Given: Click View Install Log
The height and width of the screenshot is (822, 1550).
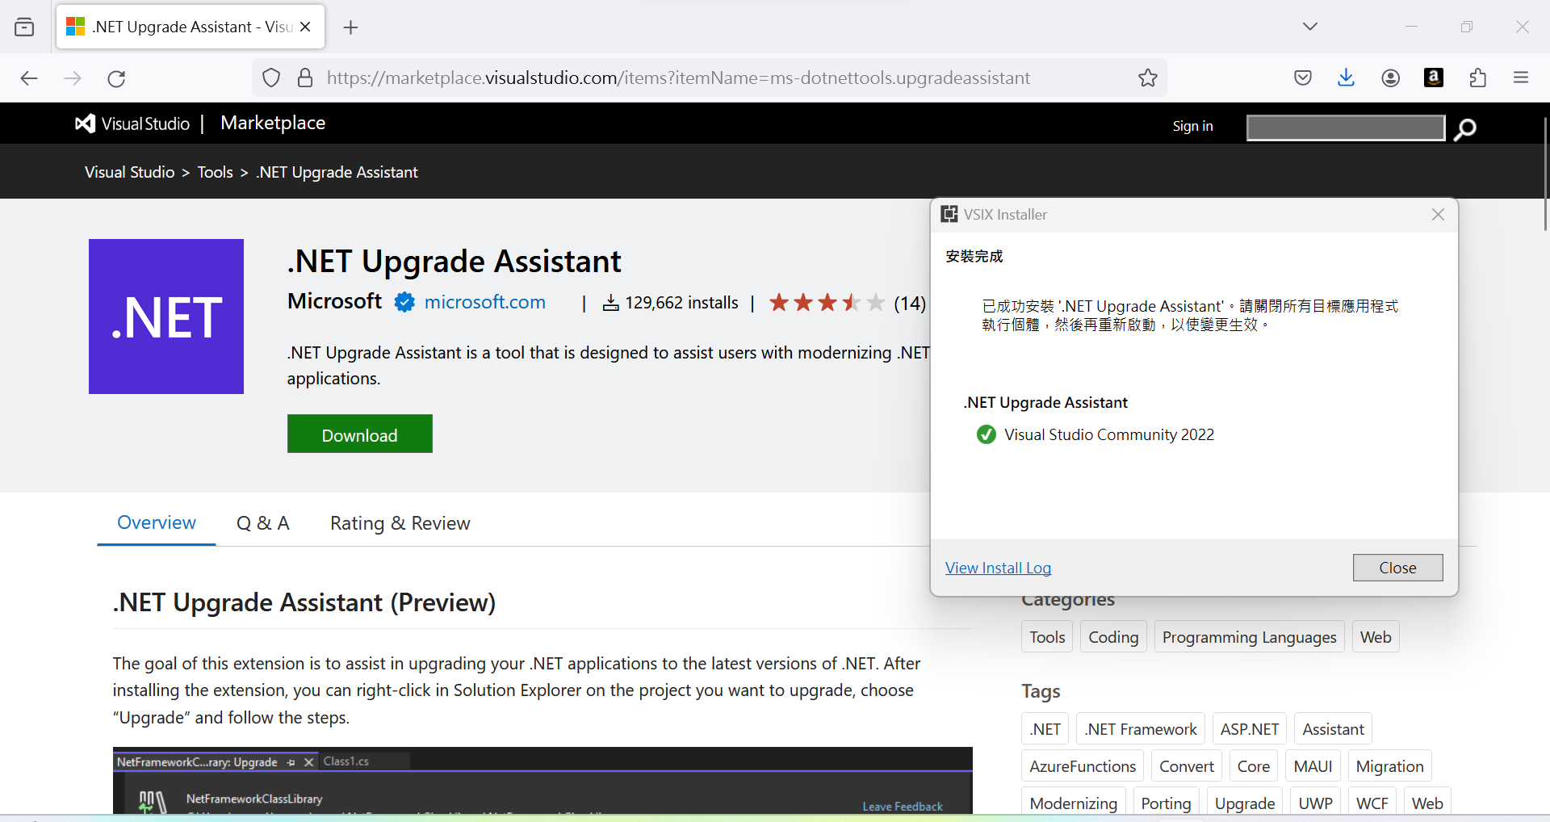Looking at the screenshot, I should (998, 568).
